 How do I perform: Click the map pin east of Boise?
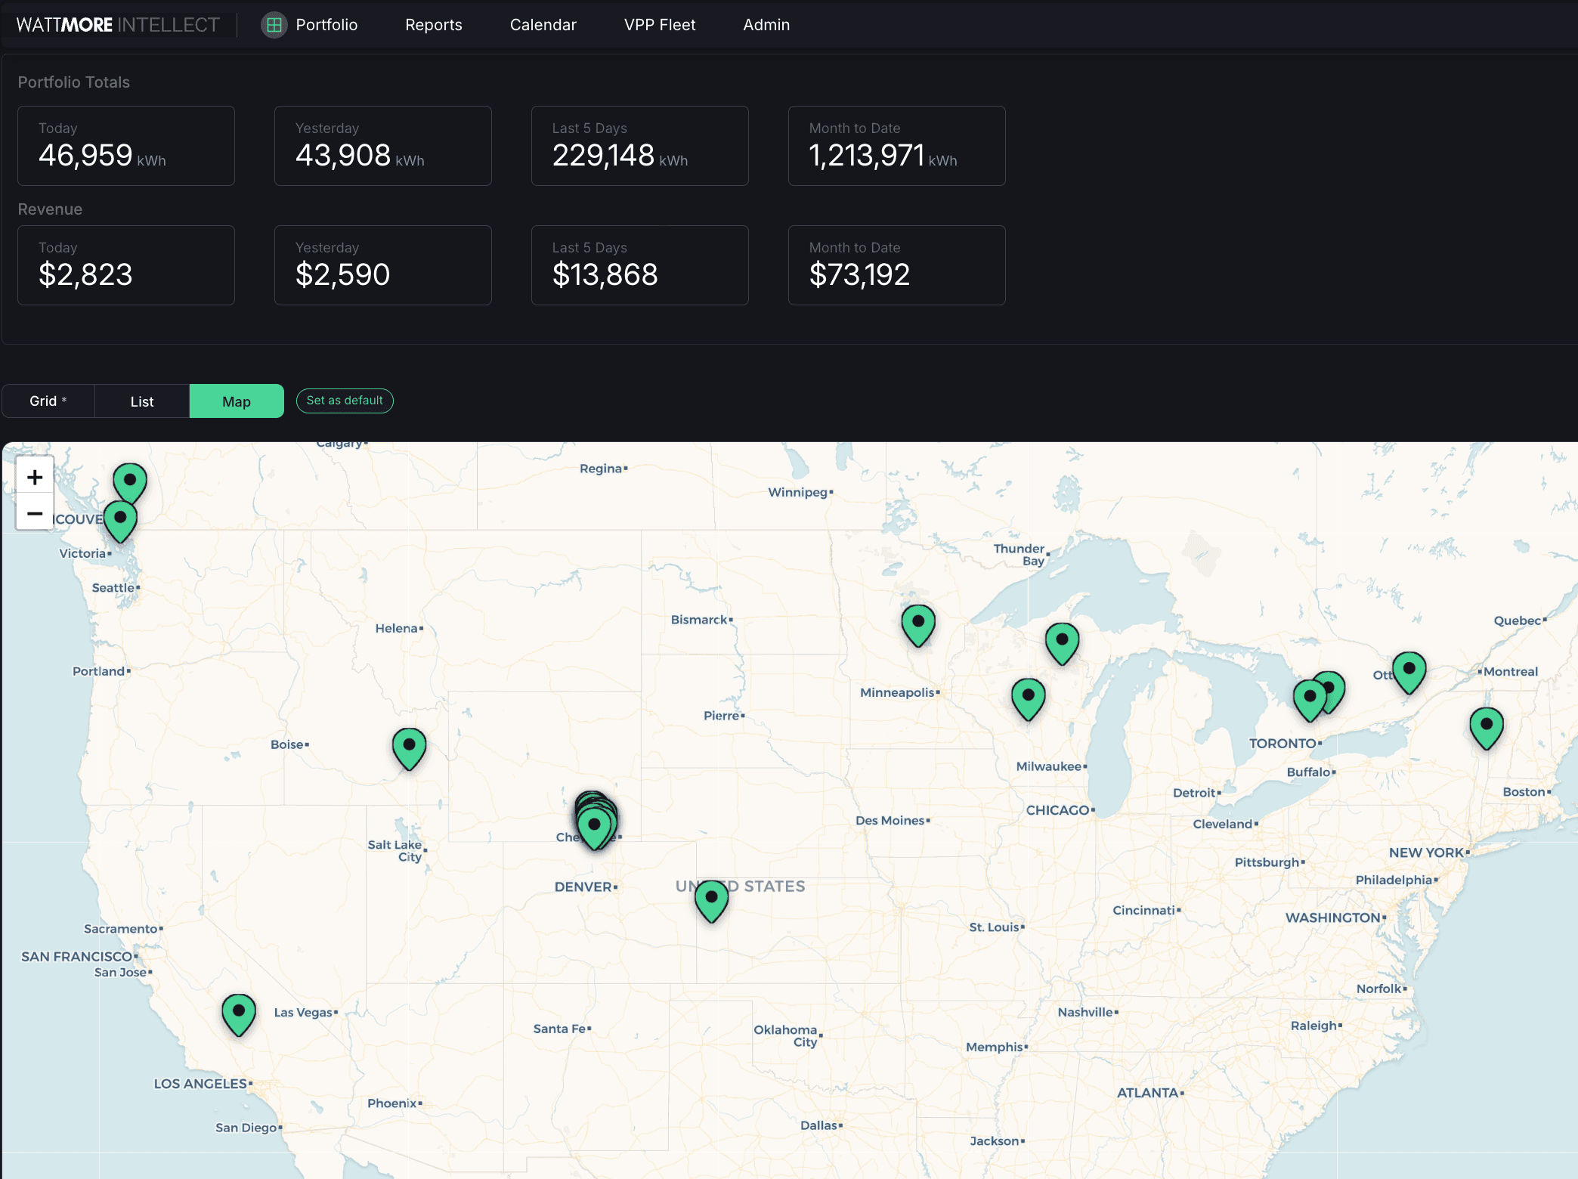[409, 749]
